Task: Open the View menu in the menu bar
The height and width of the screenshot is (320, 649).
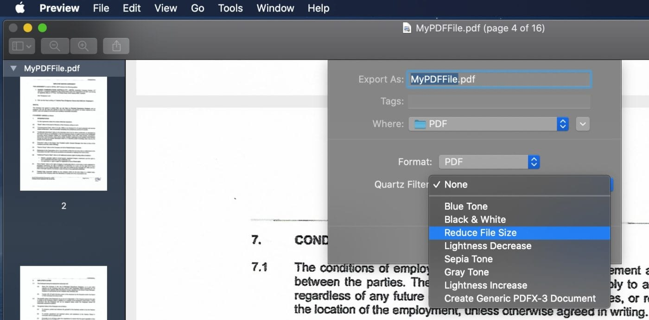Action: click(165, 7)
